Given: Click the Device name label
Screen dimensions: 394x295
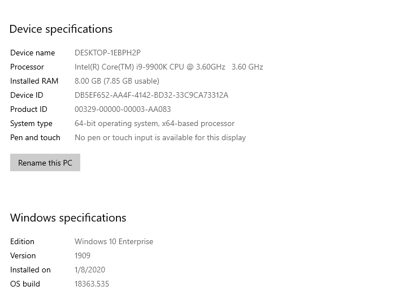Looking at the screenshot, I should [x=33, y=53].
